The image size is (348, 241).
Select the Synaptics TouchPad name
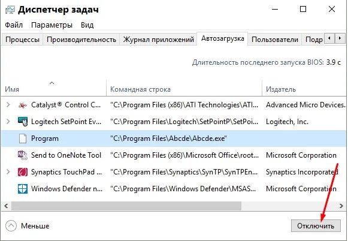pos(66,172)
